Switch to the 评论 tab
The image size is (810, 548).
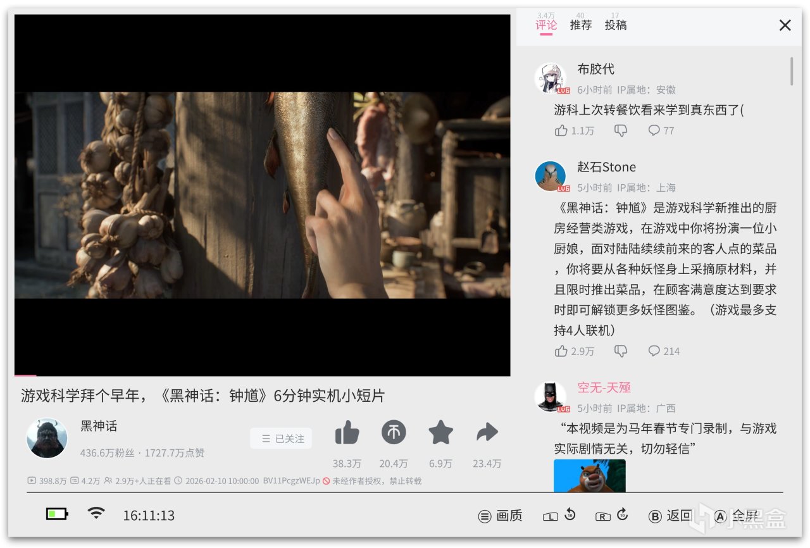tap(546, 25)
